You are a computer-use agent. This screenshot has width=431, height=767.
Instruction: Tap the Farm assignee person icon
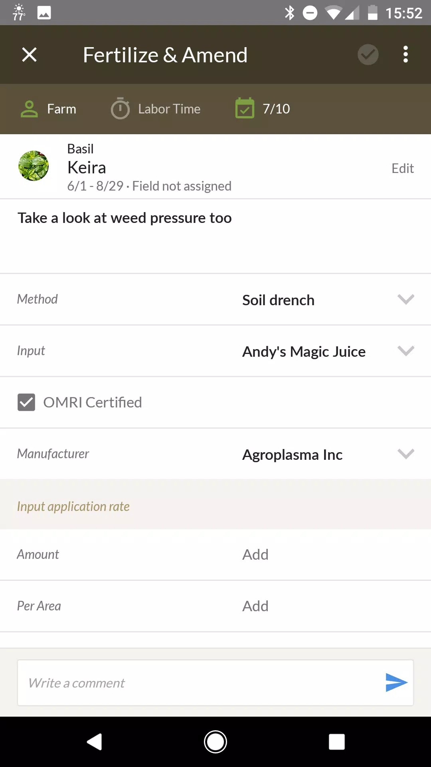click(x=29, y=109)
